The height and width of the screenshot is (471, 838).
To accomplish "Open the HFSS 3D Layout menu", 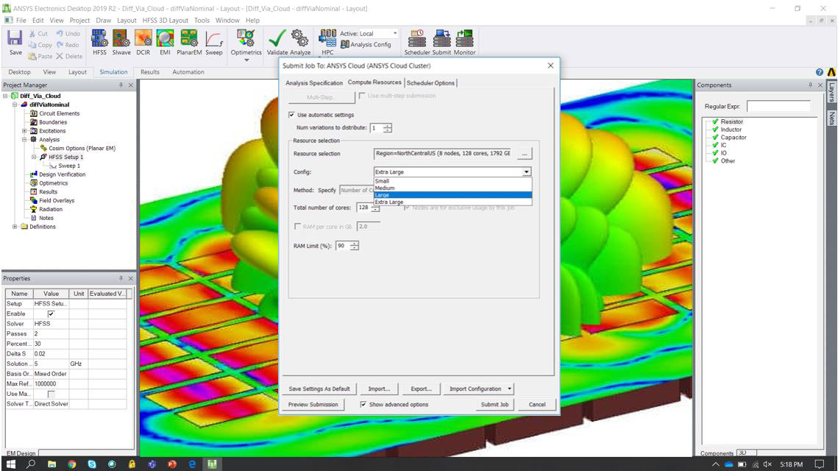I will pos(165,21).
